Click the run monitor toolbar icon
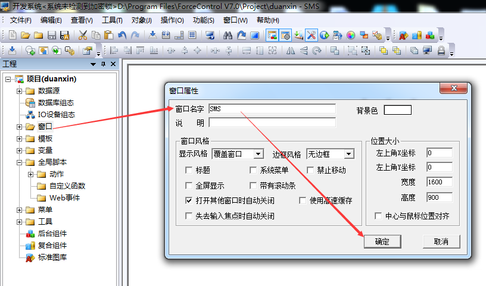486x286 pixels. pyautogui.click(x=210, y=35)
